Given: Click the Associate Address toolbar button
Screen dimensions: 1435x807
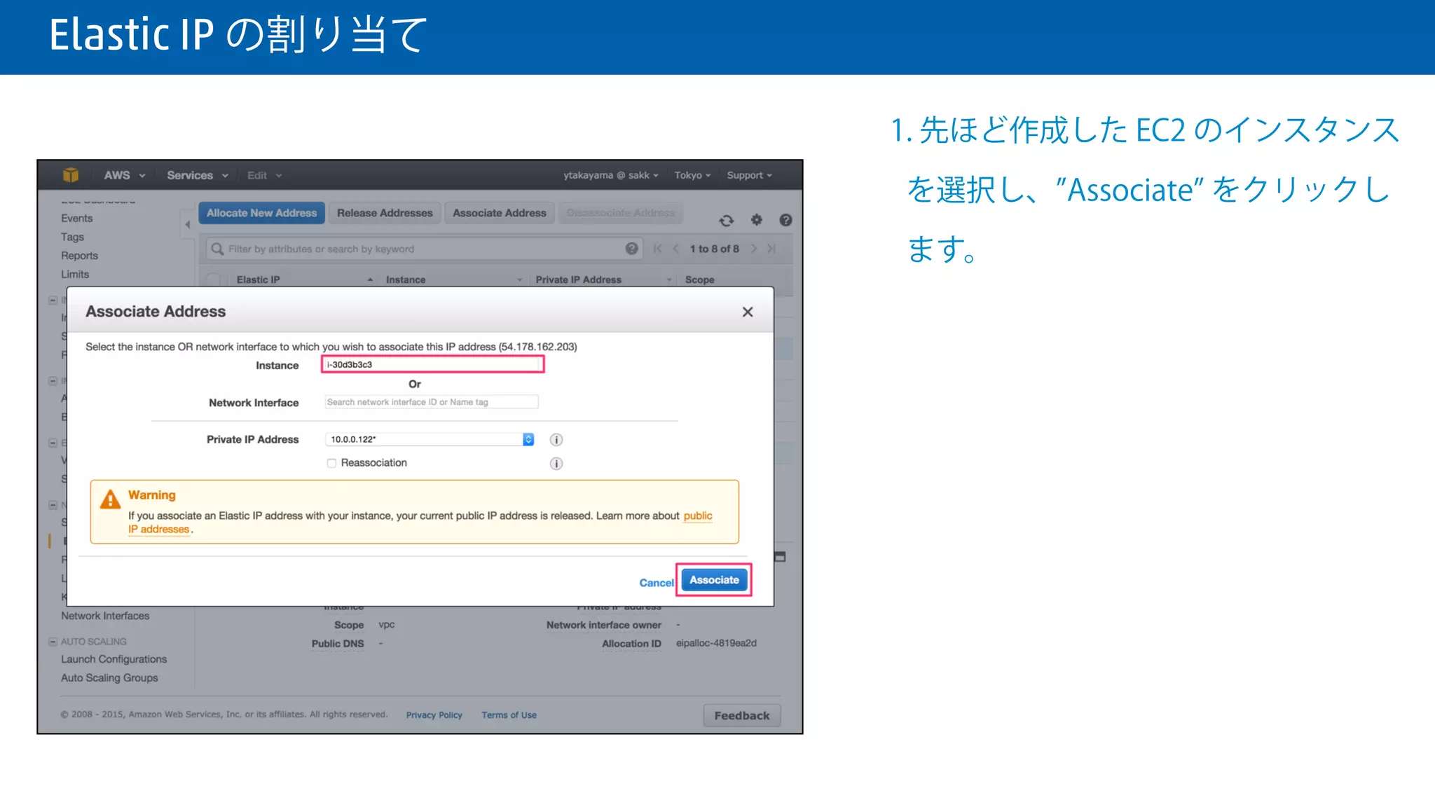Looking at the screenshot, I should click(499, 213).
